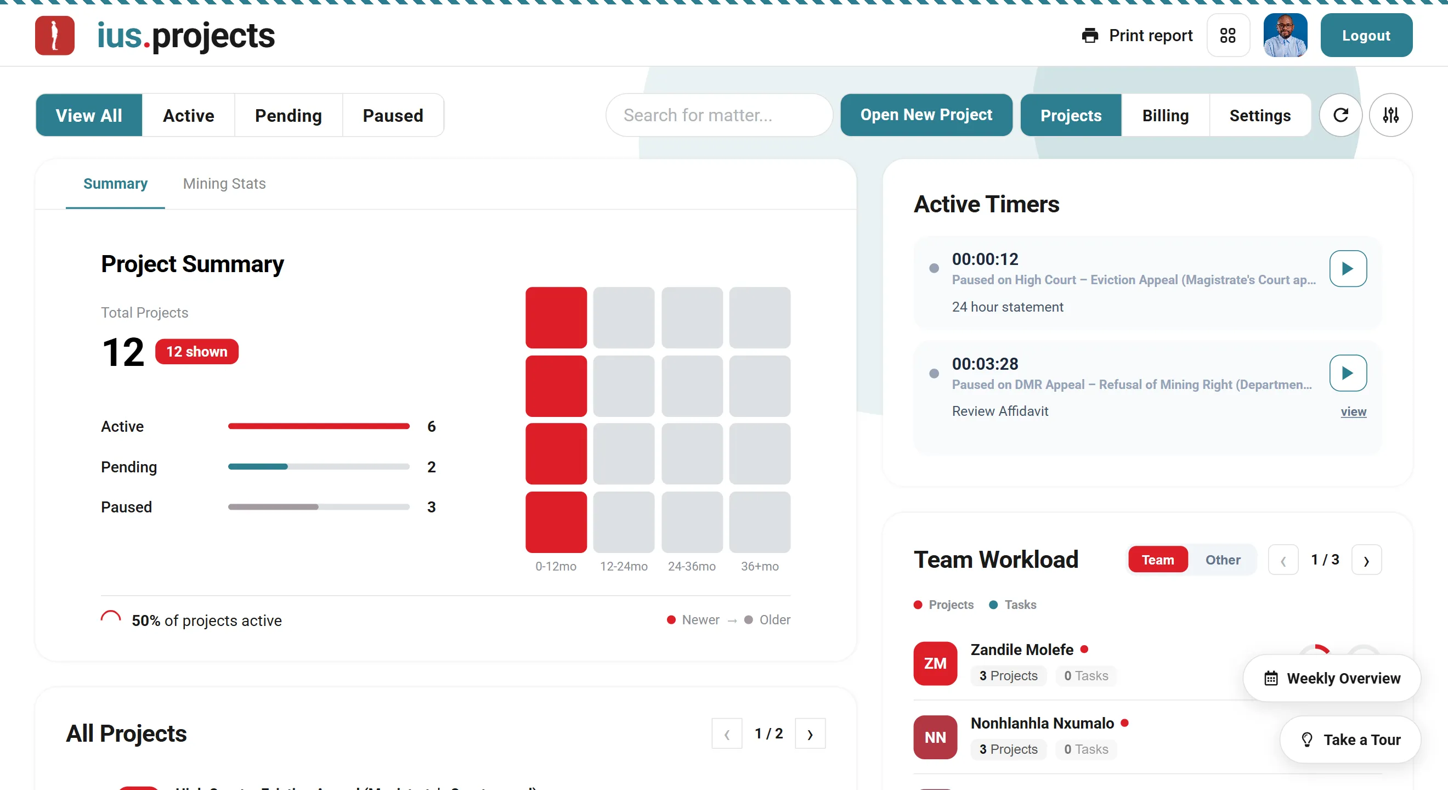Image resolution: width=1448 pixels, height=790 pixels.
Task: Select the View All filter
Action: (x=89, y=115)
